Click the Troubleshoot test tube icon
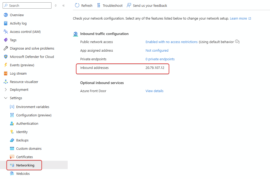 click(x=99, y=5)
